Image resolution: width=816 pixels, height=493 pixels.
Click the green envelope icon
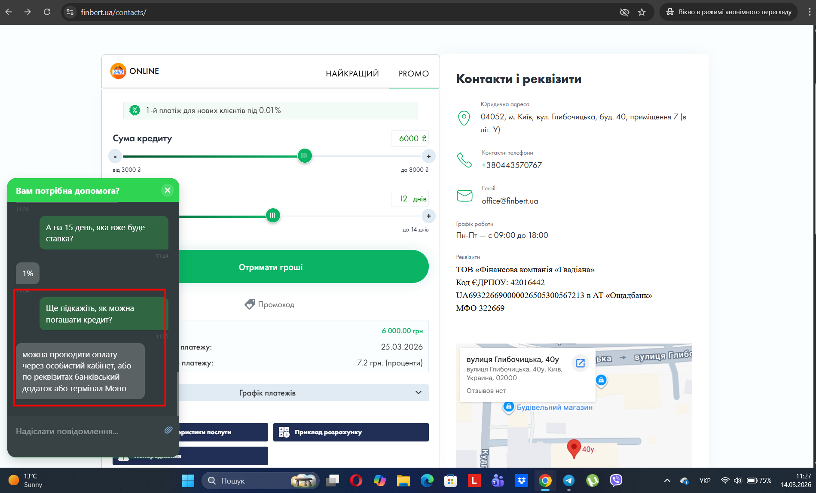(x=465, y=196)
